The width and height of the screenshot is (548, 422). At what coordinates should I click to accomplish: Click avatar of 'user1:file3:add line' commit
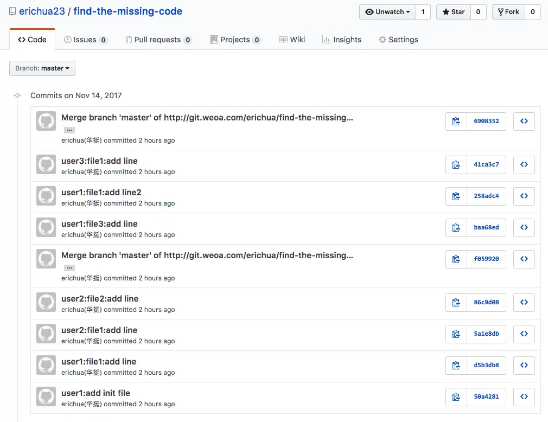point(46,227)
